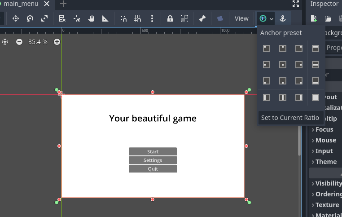Create a new resource in Inspector
Image resolution: width=342 pixels, height=217 pixels.
(314, 18)
